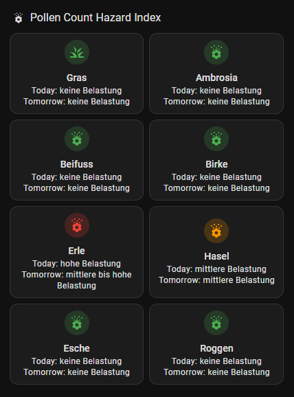Click Roggen's Today keine Belastung line
The width and height of the screenshot is (294, 397).
click(216, 361)
